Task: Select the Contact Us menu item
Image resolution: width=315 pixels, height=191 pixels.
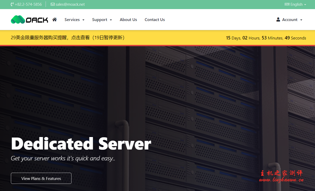Action: click(155, 19)
